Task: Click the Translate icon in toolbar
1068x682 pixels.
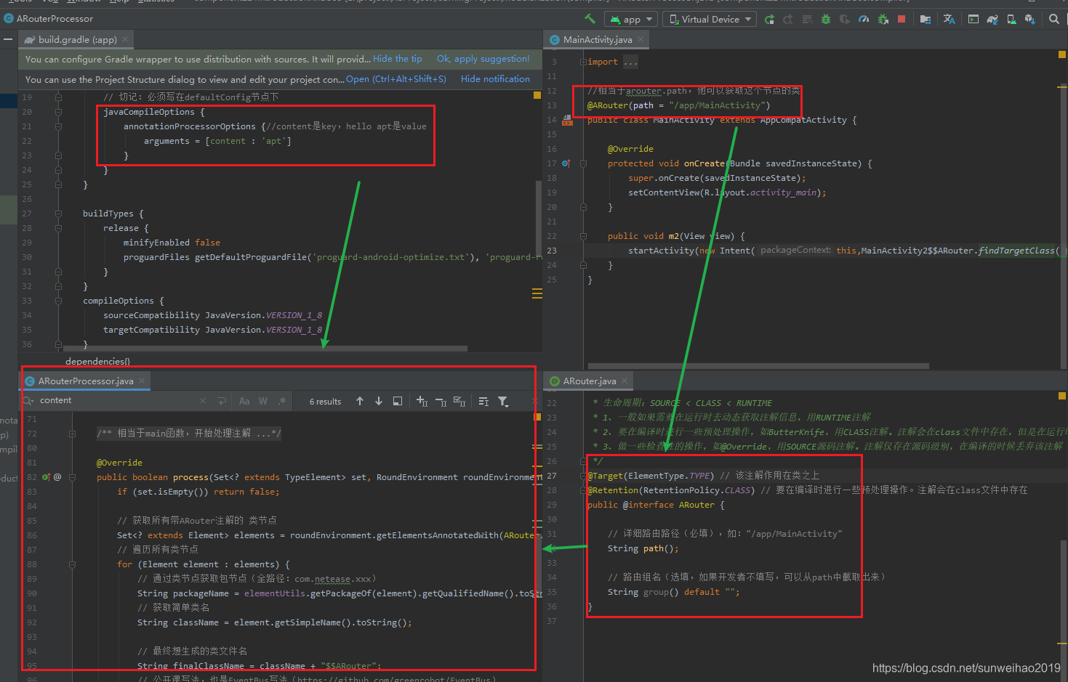Action: click(949, 20)
